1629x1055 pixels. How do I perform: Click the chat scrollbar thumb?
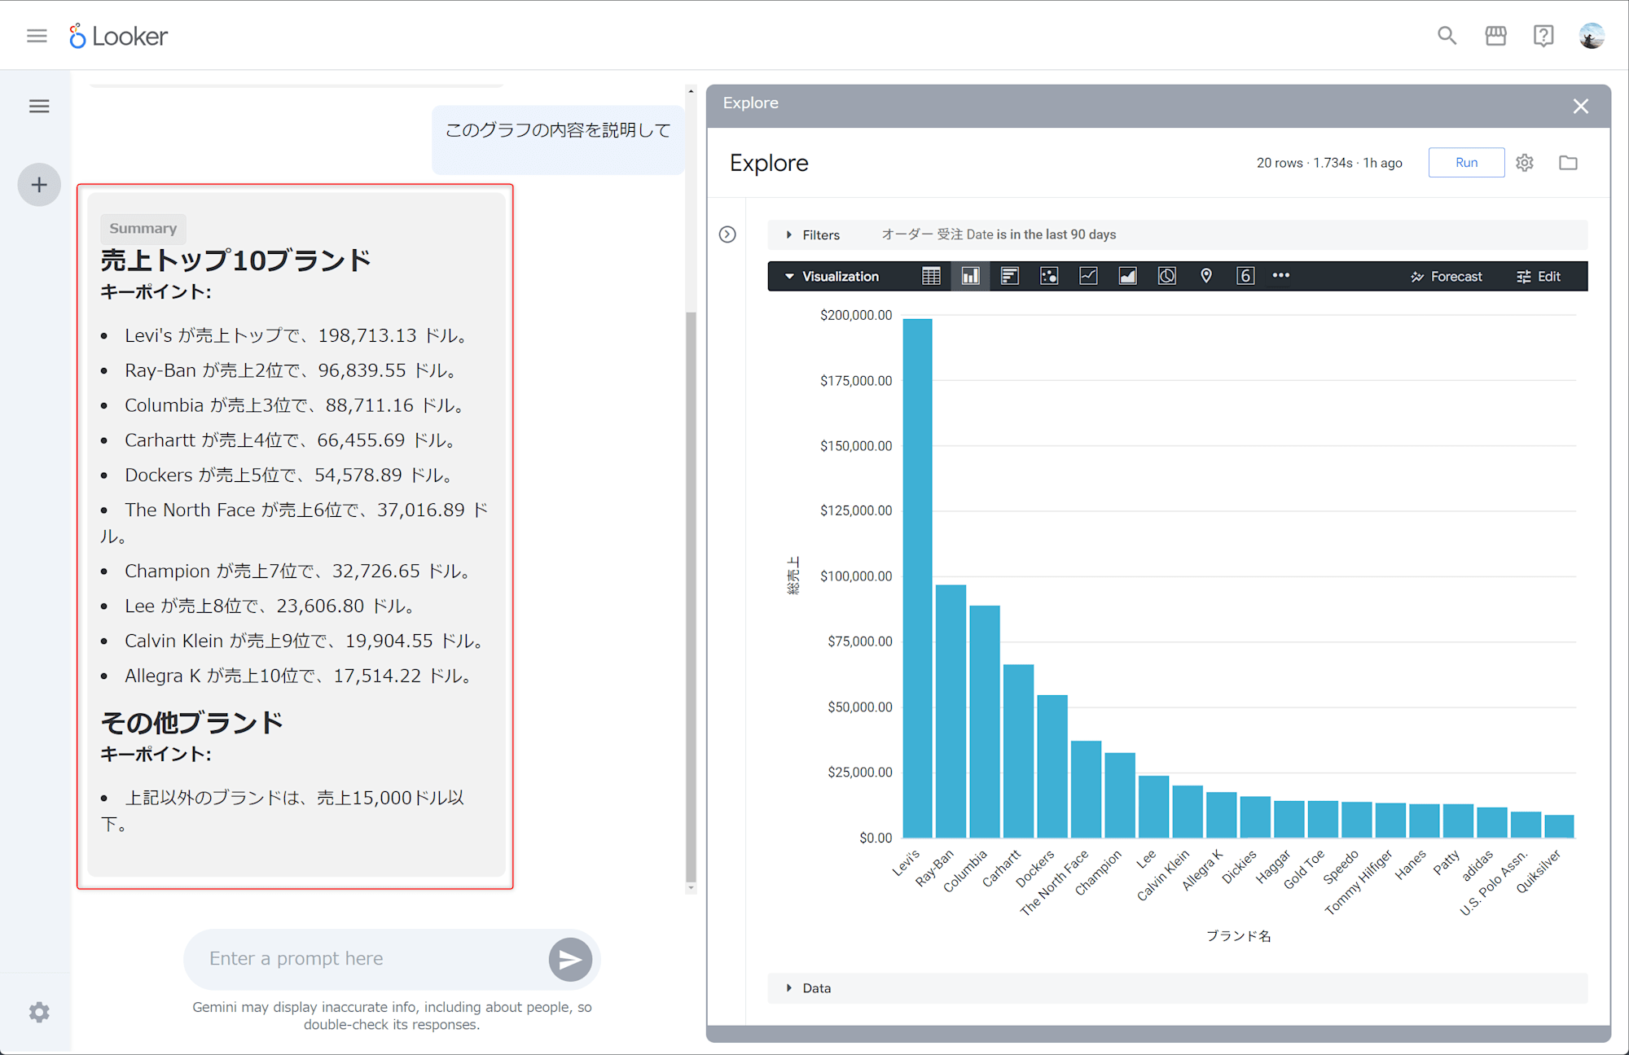pyautogui.click(x=691, y=597)
